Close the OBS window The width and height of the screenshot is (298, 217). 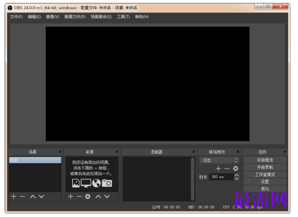[280, 6]
